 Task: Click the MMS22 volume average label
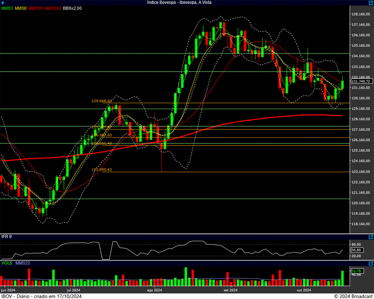pyautogui.click(x=23, y=263)
